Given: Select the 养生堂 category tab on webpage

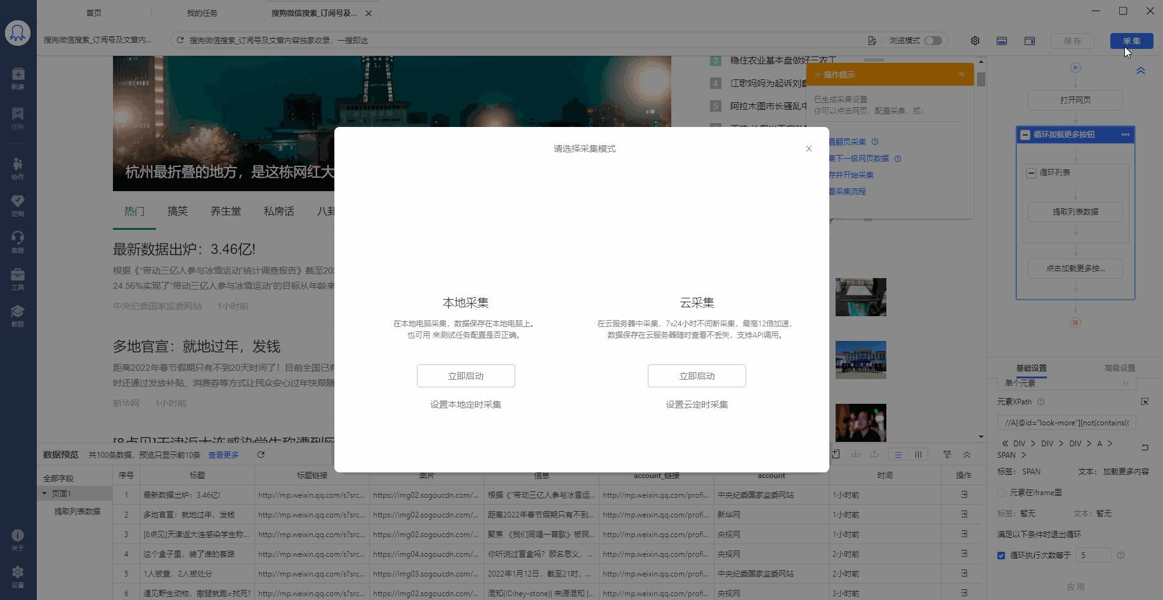Looking at the screenshot, I should pos(226,211).
